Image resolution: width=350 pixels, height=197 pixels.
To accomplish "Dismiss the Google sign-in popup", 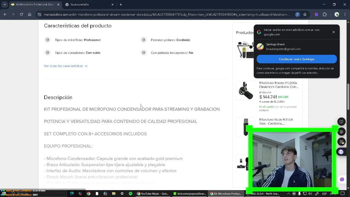I will (334, 32).
